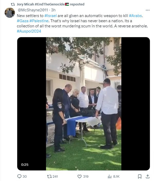Screen dimensions: 154x181
Task: Open the three-dot more options menu
Action: tap(148, 10)
